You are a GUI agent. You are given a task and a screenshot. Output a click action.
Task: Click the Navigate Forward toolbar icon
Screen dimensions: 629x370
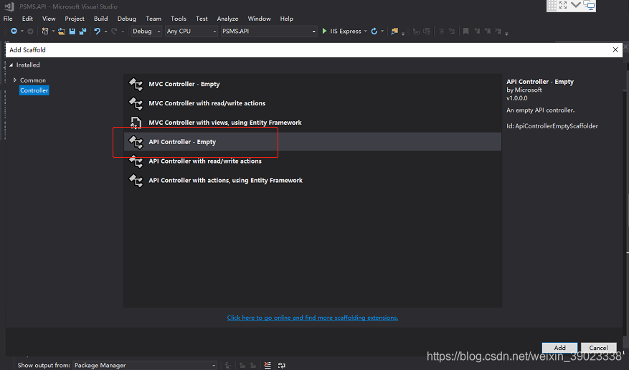(30, 32)
